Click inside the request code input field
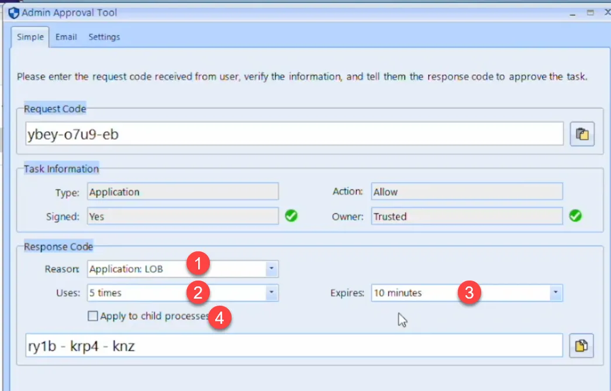Viewport: 611px width, 391px height. point(292,133)
